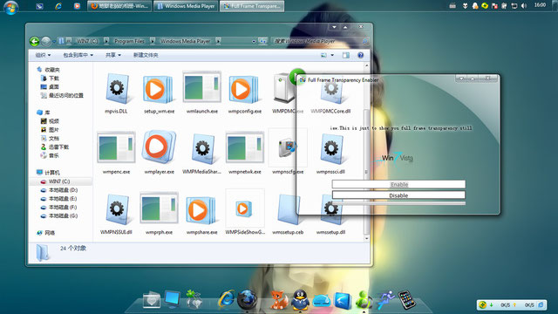Open the clover plant dock icon
558x314 pixels.
[194, 300]
